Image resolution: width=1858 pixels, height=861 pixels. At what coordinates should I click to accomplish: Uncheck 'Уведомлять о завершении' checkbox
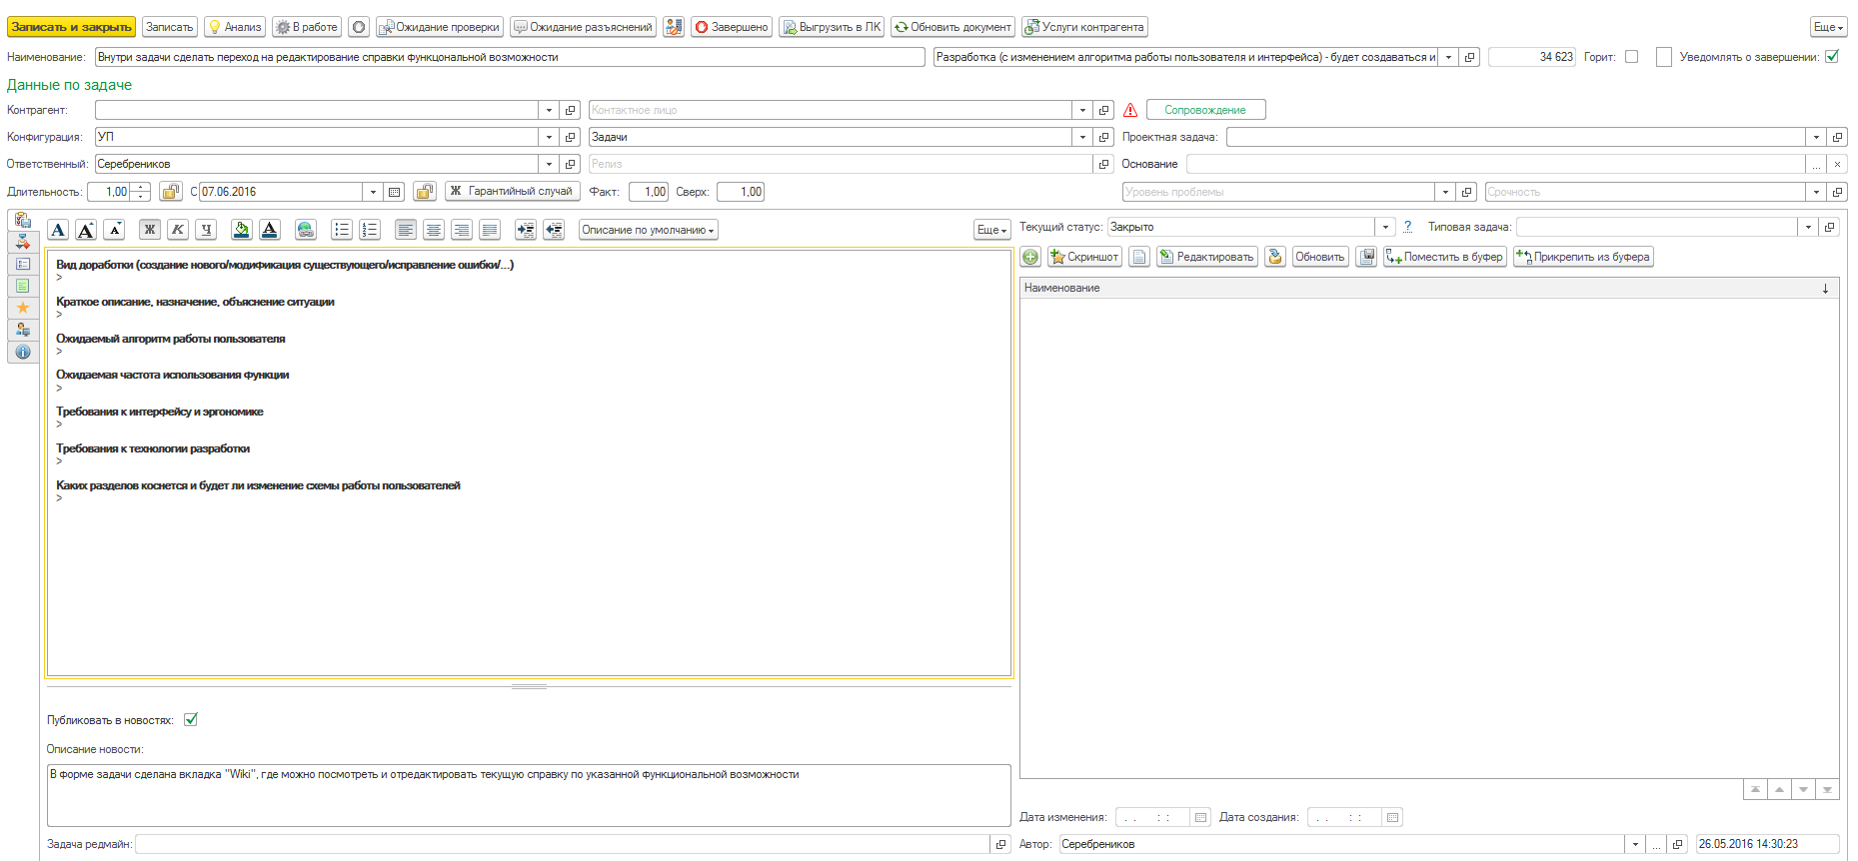point(1832,57)
